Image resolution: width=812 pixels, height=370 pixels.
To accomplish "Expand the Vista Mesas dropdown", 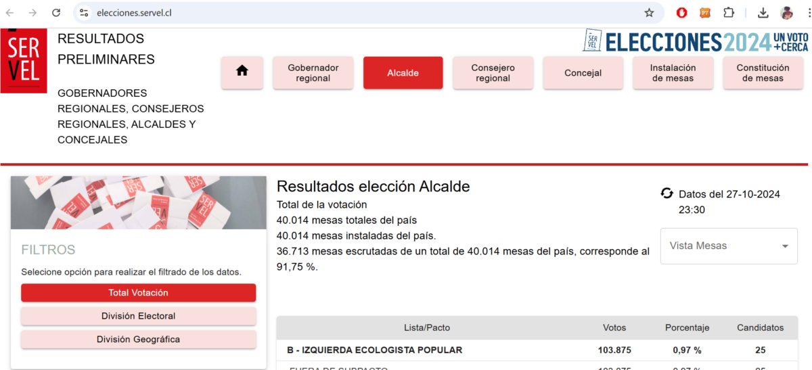I will tap(729, 246).
